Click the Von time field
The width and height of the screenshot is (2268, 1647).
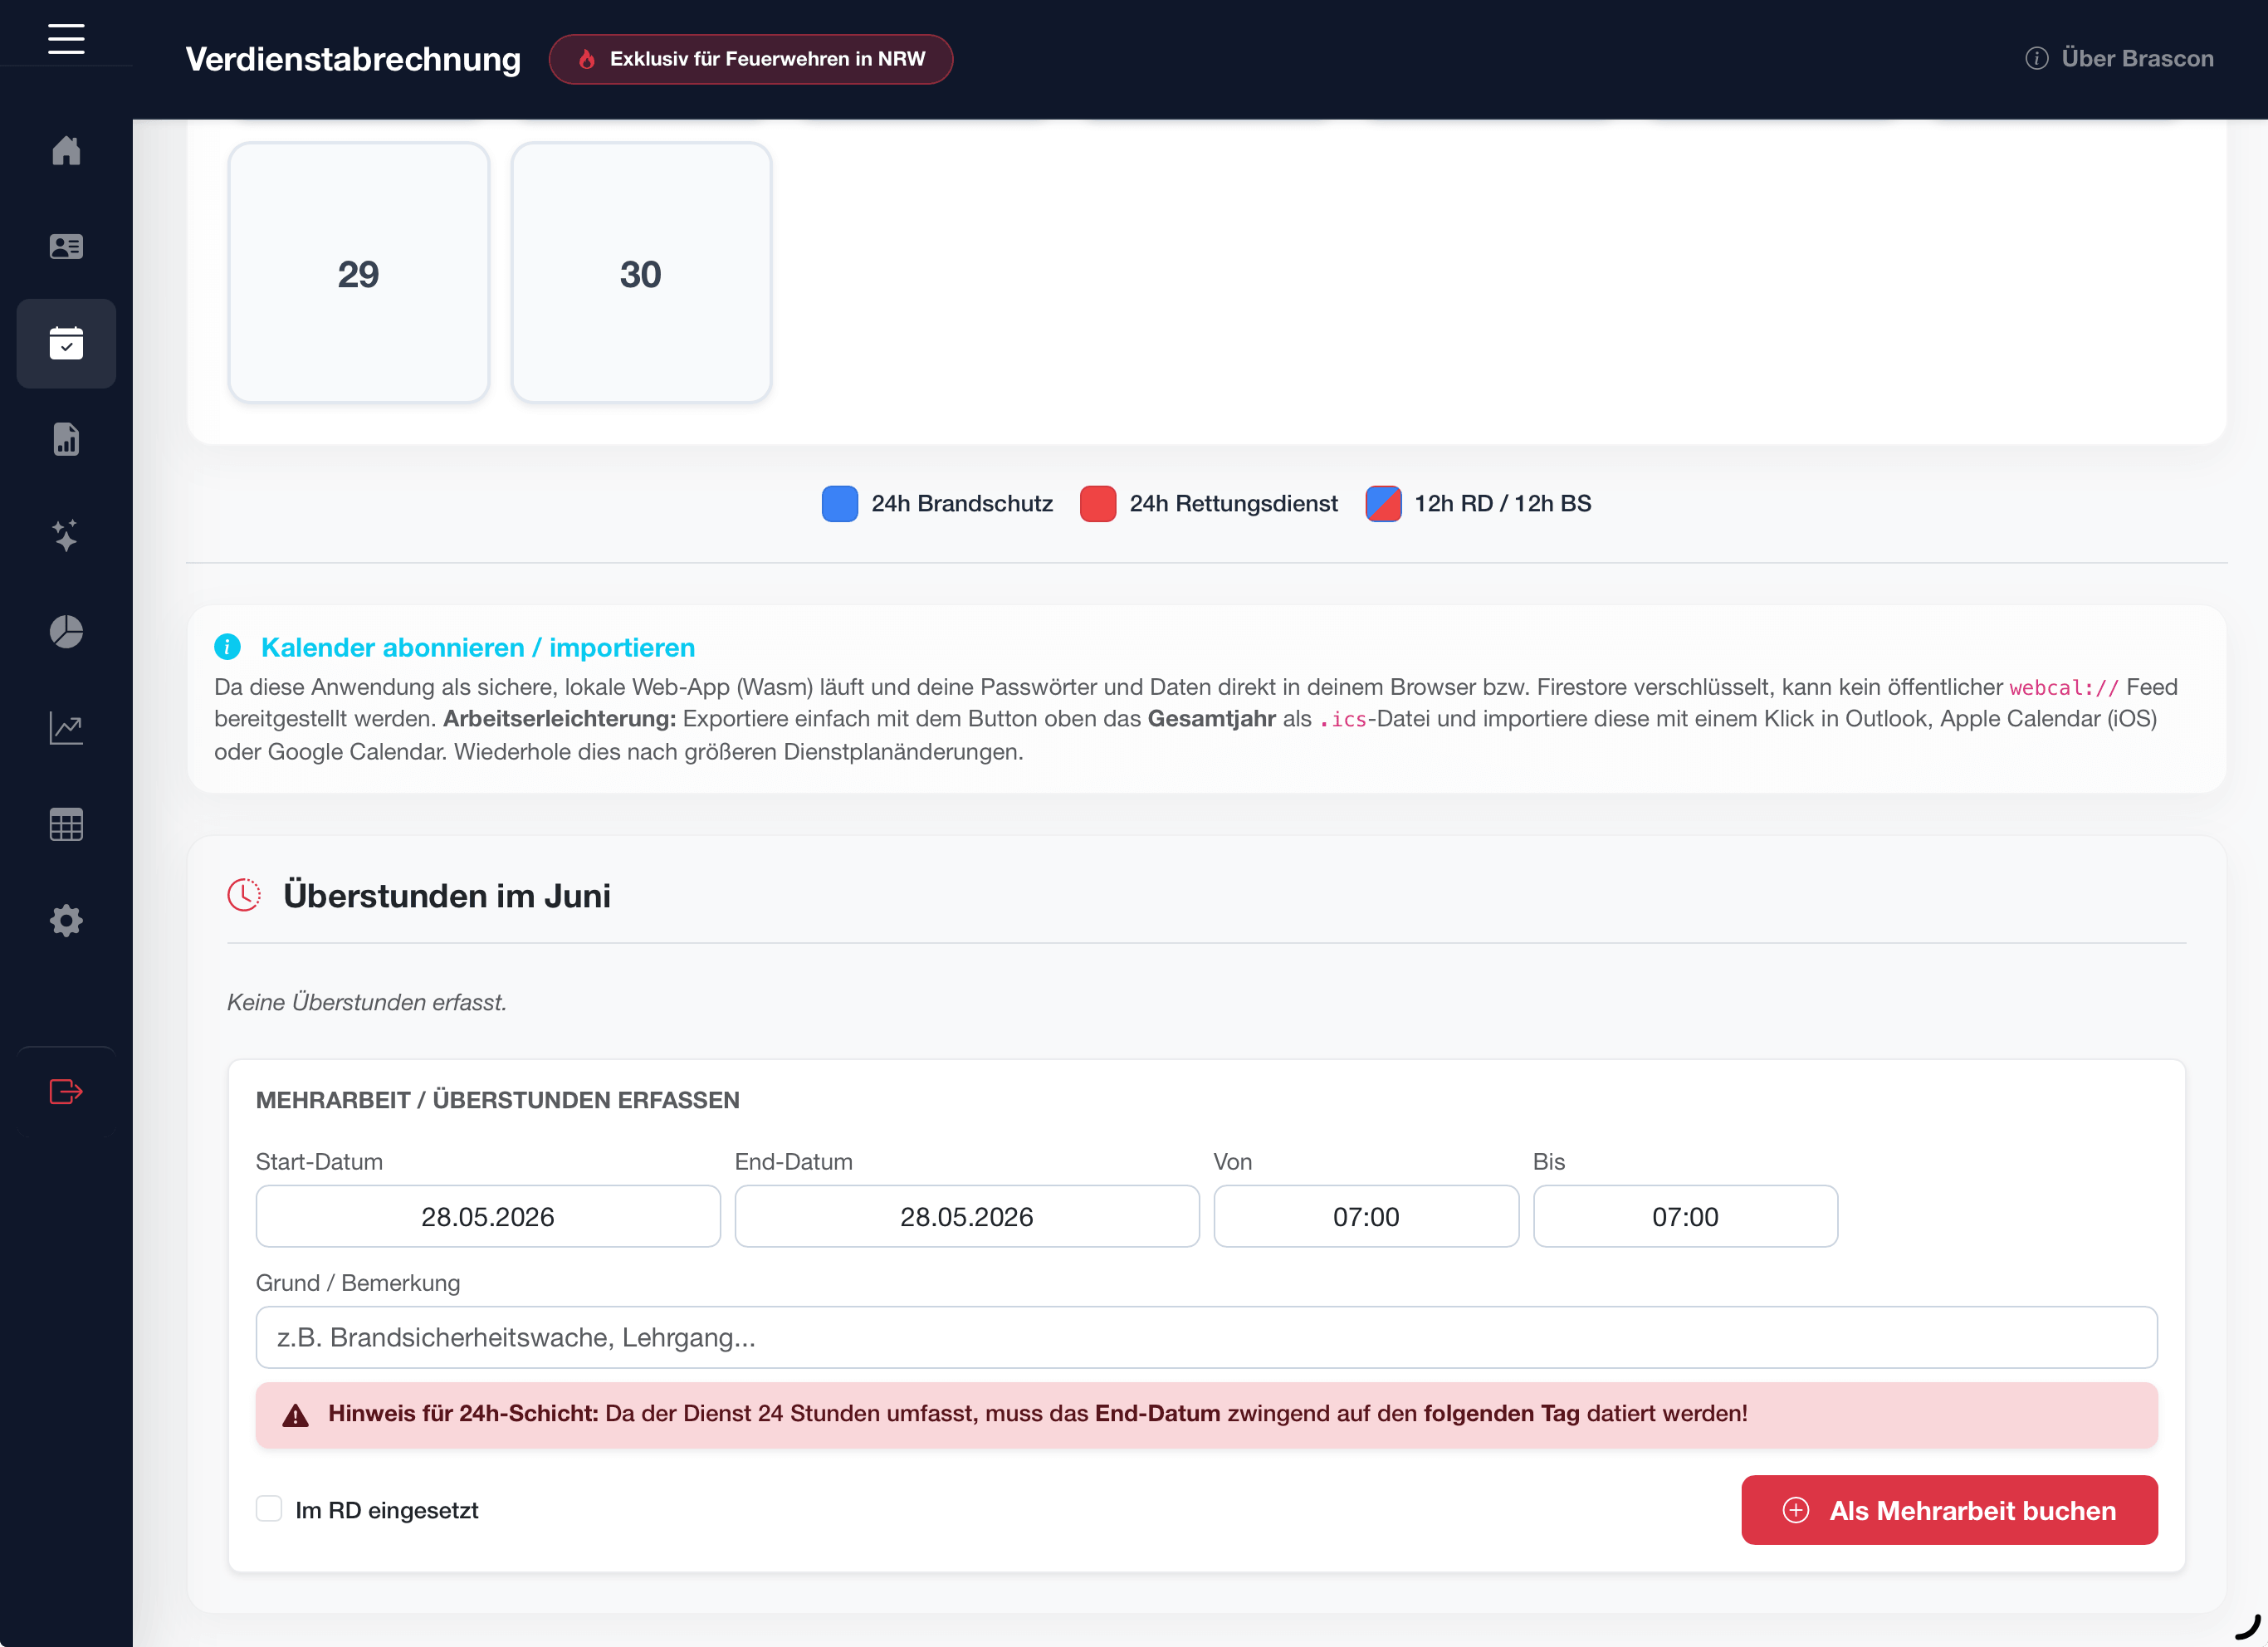click(1366, 1216)
